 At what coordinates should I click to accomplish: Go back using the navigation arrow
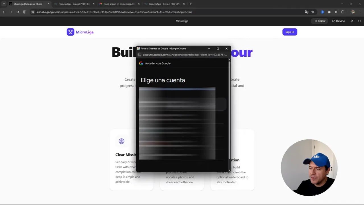coord(4,12)
